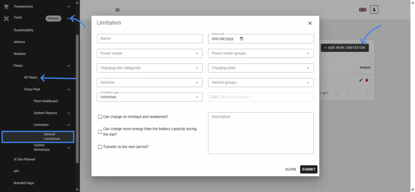Click the Tools wrench icon
Screen dimensions: 415x192
pyautogui.click(x=6, y=18)
